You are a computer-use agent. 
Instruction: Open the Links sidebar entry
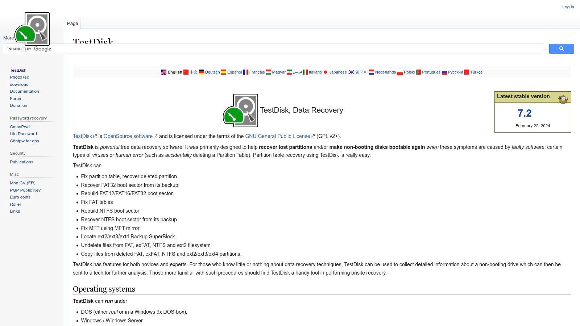pyautogui.click(x=15, y=211)
